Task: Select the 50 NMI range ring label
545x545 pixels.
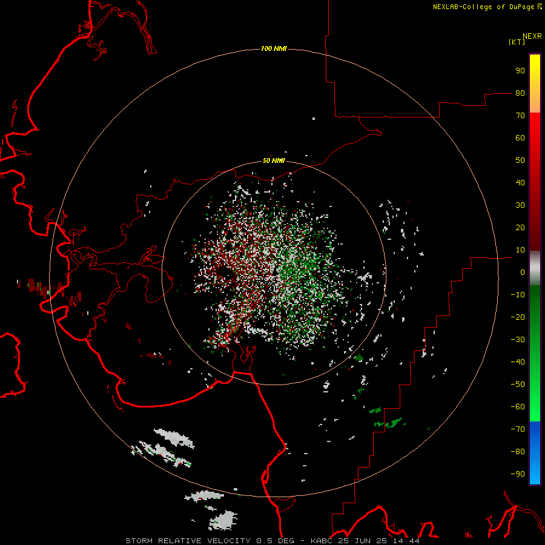Action: click(274, 160)
